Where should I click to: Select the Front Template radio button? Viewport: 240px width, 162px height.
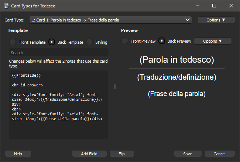point(13,42)
